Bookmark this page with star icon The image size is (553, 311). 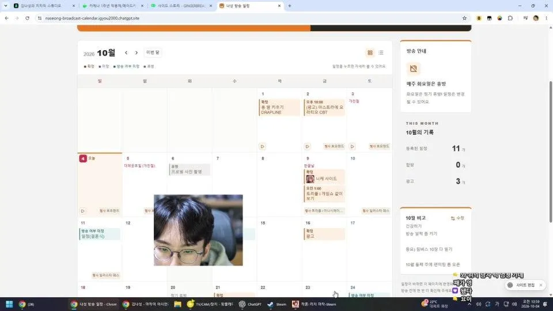click(464, 18)
